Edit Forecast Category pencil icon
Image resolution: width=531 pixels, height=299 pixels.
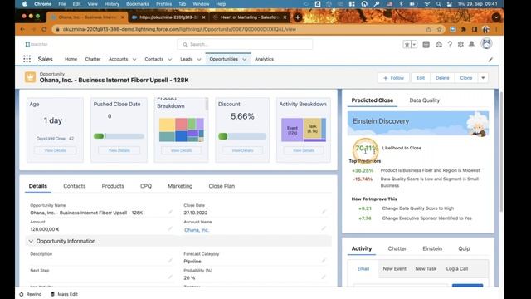(x=324, y=261)
